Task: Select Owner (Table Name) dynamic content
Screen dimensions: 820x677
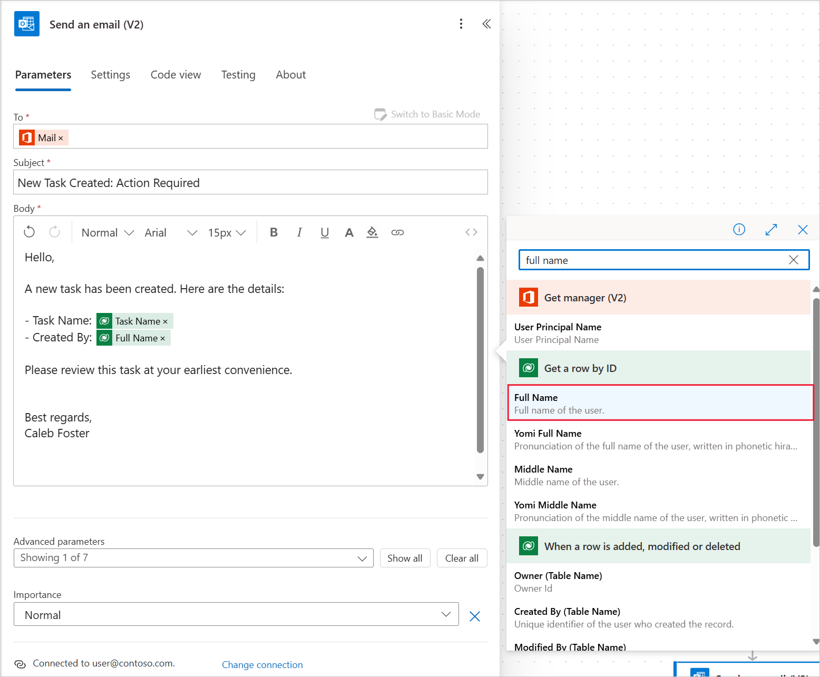Action: (659, 581)
